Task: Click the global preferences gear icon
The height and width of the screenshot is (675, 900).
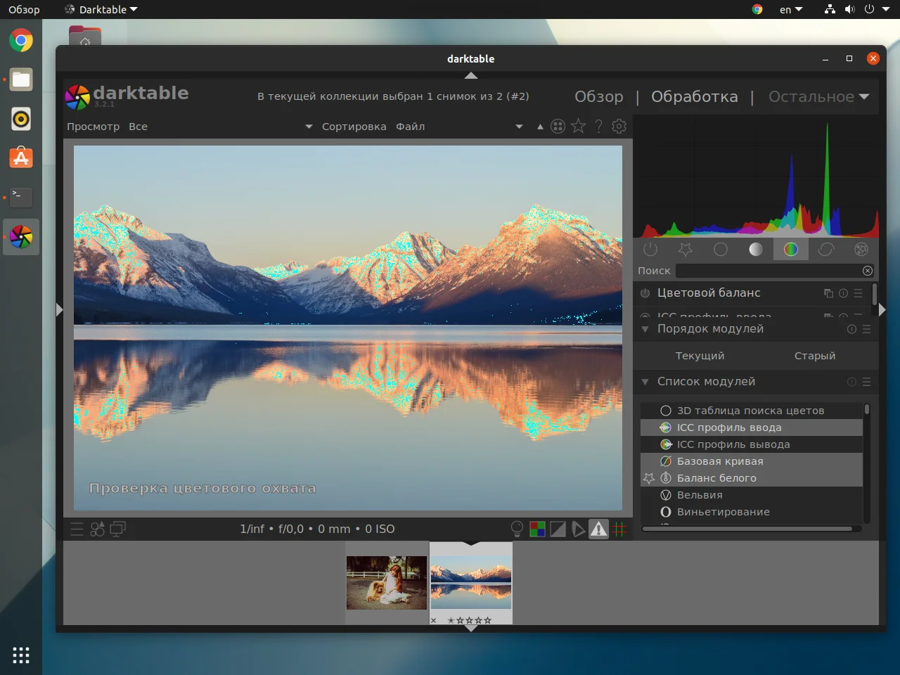Action: pyautogui.click(x=619, y=126)
